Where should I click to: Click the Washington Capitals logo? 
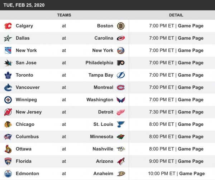pos(121,100)
